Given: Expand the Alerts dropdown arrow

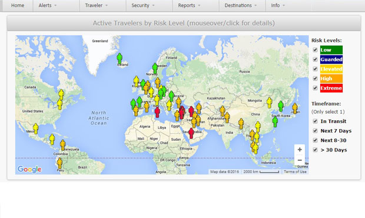Looking at the screenshot, I should 55,5.
